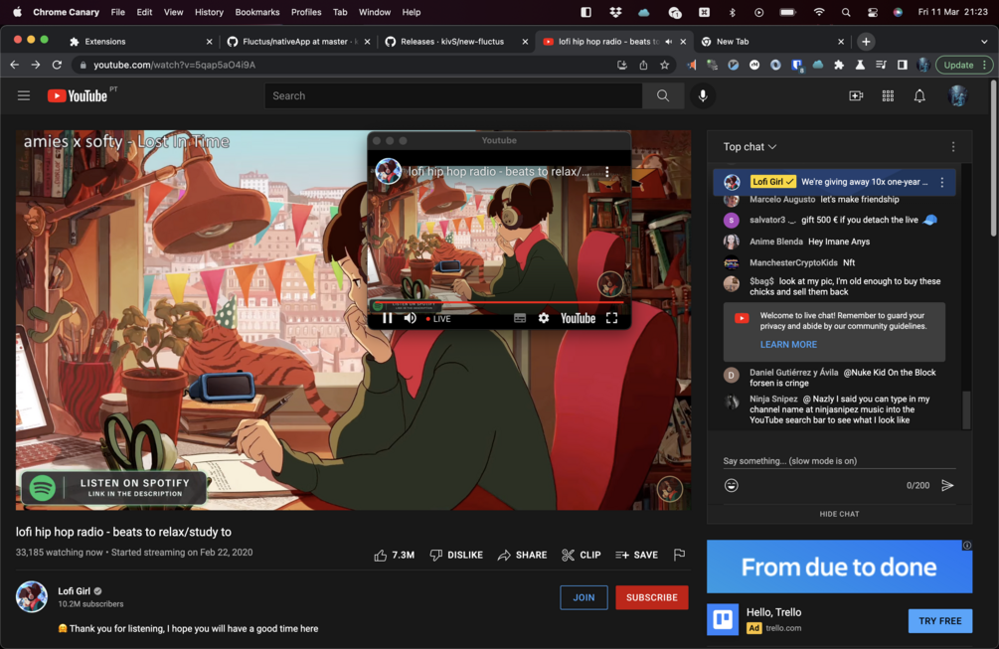999x649 pixels.
Task: Expand the tab search chevron
Action: [x=984, y=42]
